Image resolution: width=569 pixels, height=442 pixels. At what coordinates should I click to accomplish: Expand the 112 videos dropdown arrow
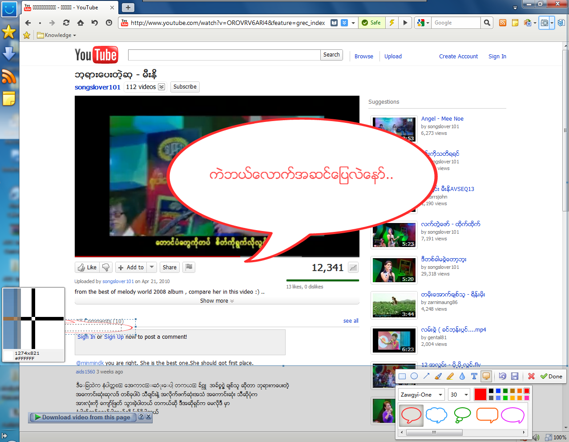pyautogui.click(x=161, y=87)
